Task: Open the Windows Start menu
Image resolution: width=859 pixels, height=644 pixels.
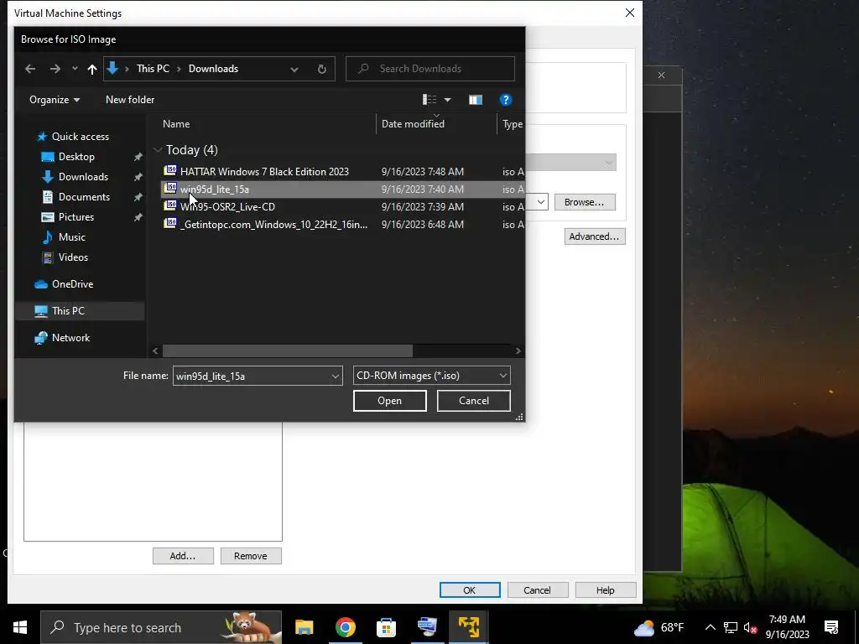Action: pos(20,627)
